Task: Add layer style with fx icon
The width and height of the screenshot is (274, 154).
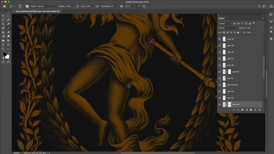Action: tap(238, 110)
